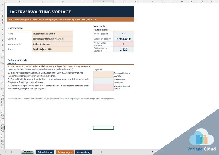
Task: Click instruction step 3 about «aktuelle Bestand»
Action: pos(48,81)
